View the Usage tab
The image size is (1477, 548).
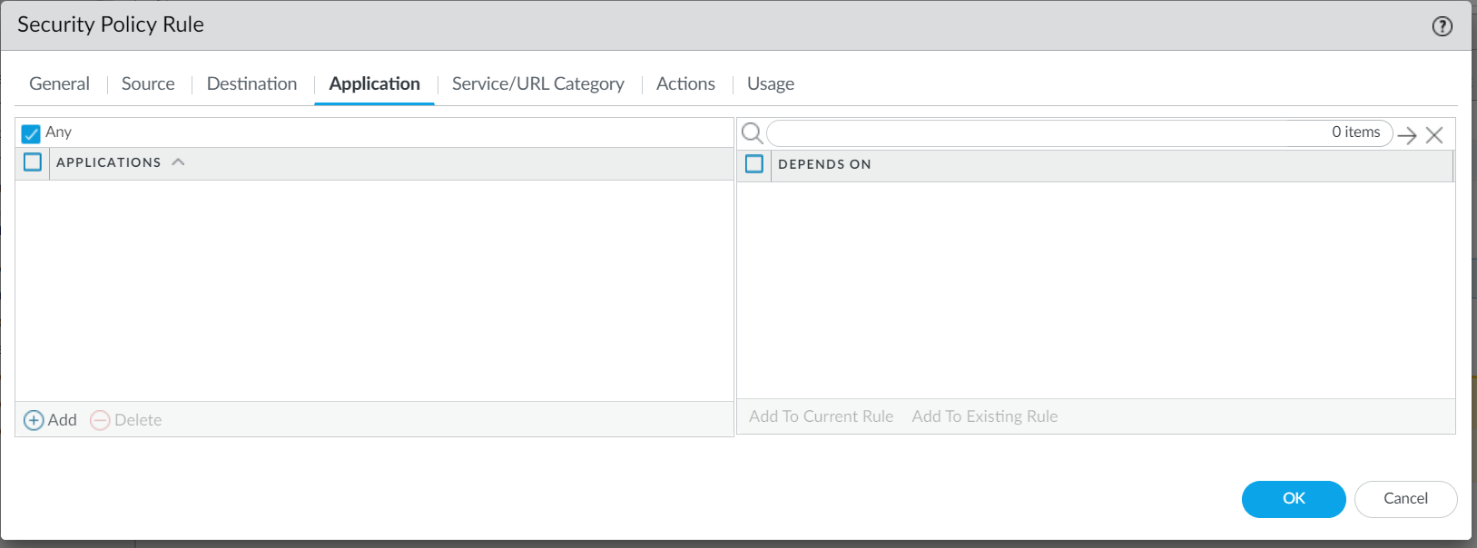pos(770,83)
